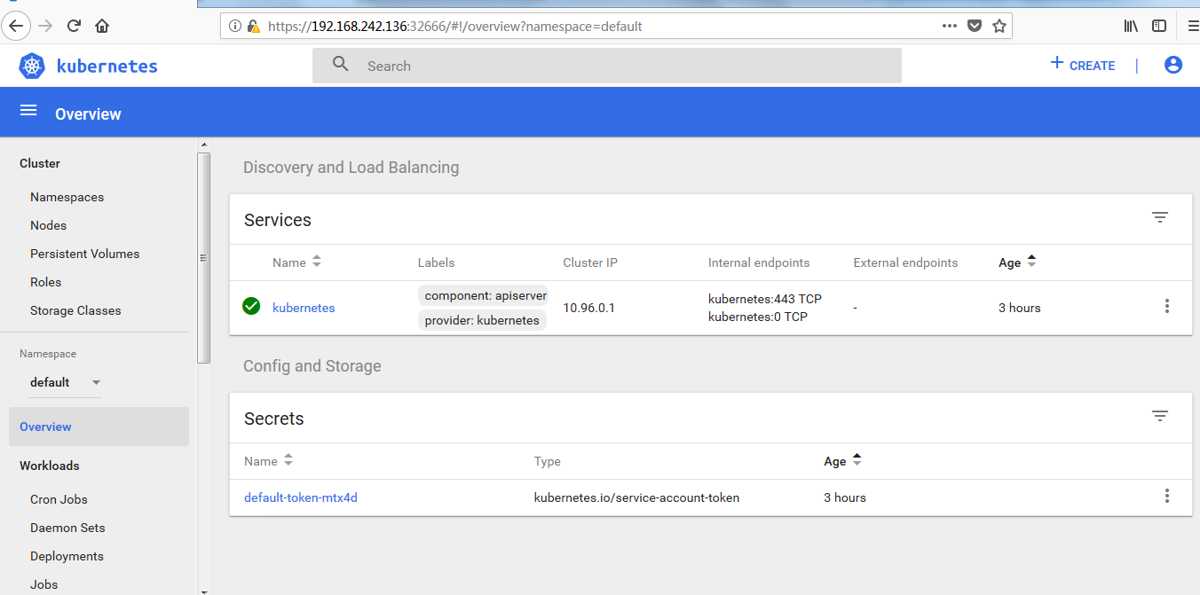Click the 'component: apiserver' label chip

coord(486,295)
